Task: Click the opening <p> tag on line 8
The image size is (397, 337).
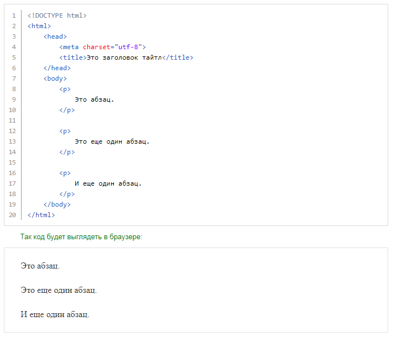Action: [65, 89]
